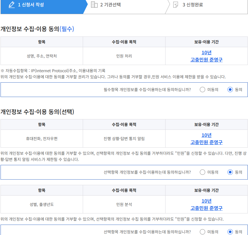The height and width of the screenshot is (235, 248).
Task: Select 미동의 for 휴대전화, 전자우편 optional consent
Action: tap(202, 172)
